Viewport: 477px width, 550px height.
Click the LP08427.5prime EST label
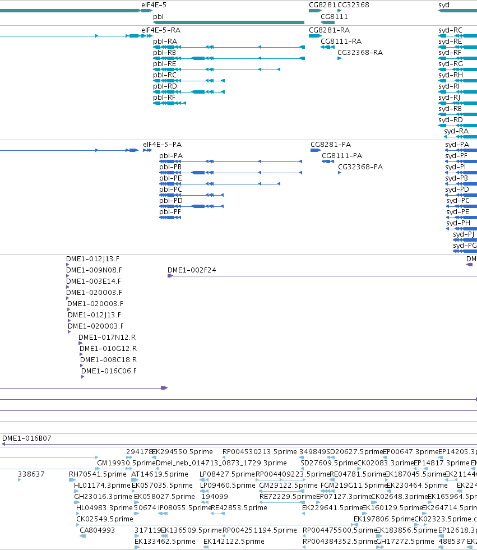(x=227, y=474)
